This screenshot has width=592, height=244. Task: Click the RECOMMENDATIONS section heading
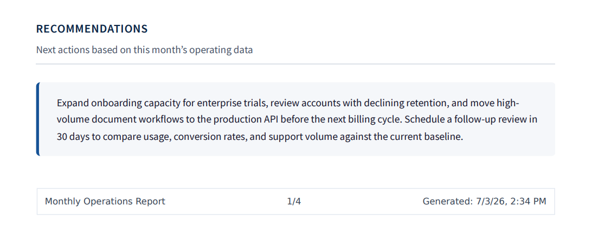coord(92,29)
